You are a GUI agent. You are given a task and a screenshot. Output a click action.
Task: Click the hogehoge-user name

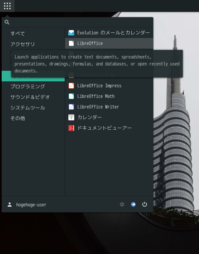coord(31,205)
